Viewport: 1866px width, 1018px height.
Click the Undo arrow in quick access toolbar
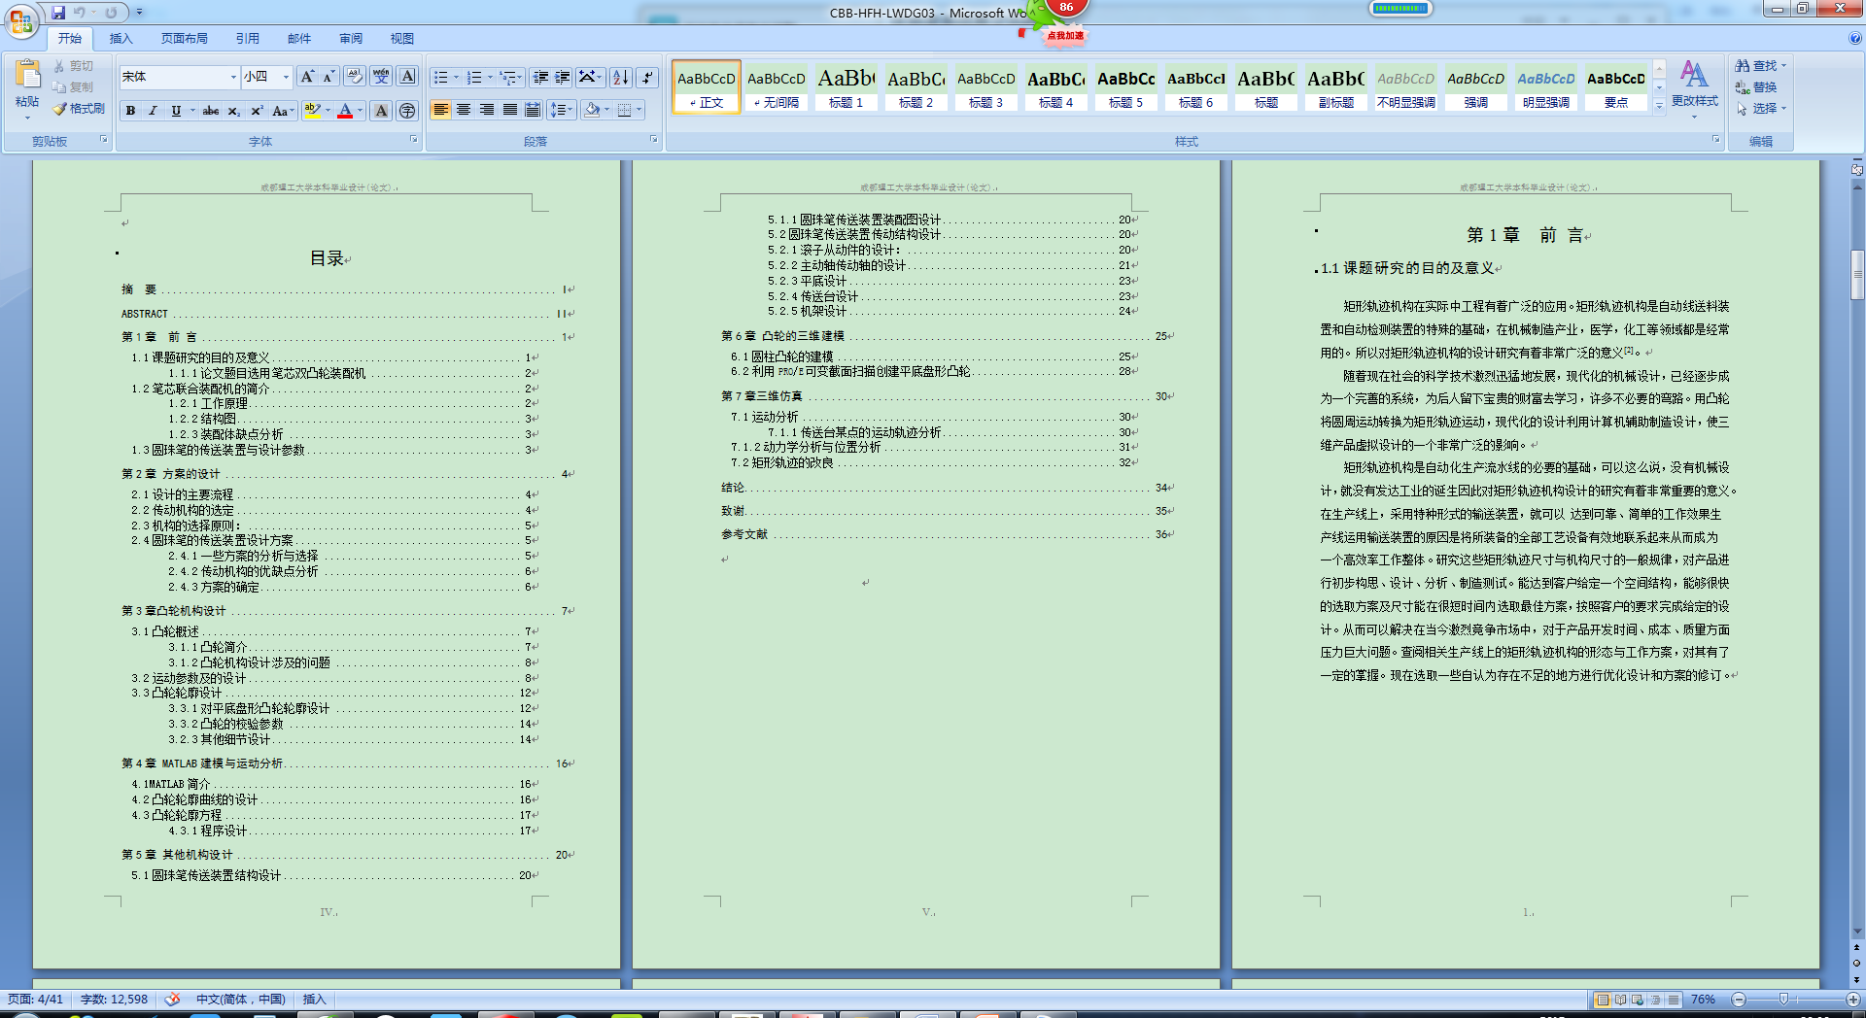click(x=80, y=13)
